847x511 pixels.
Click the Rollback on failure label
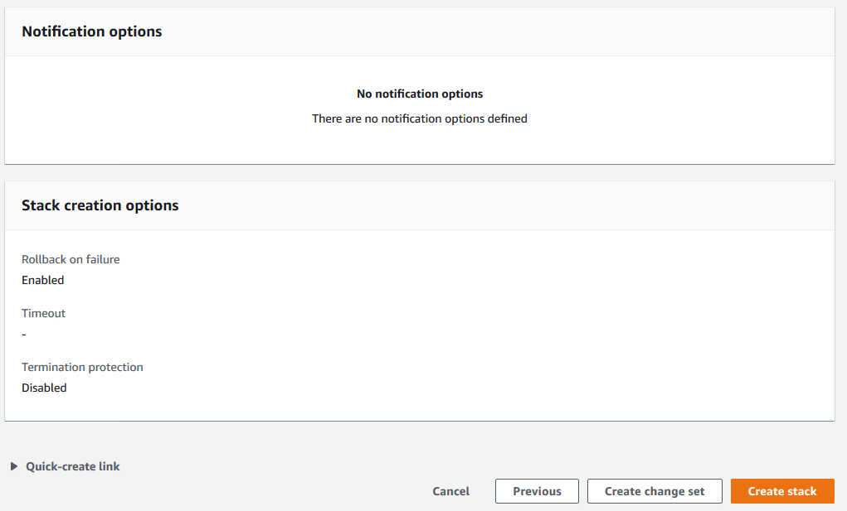(x=71, y=259)
